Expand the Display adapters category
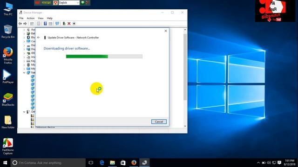Screen dimensions: 298x167 [24, 49]
